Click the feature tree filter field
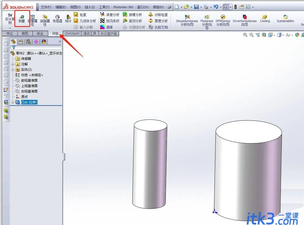This screenshot has height=225, width=304. 36,47
